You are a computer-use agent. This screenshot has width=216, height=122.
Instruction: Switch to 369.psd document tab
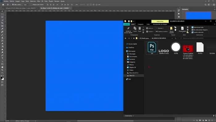click(x=21, y=8)
